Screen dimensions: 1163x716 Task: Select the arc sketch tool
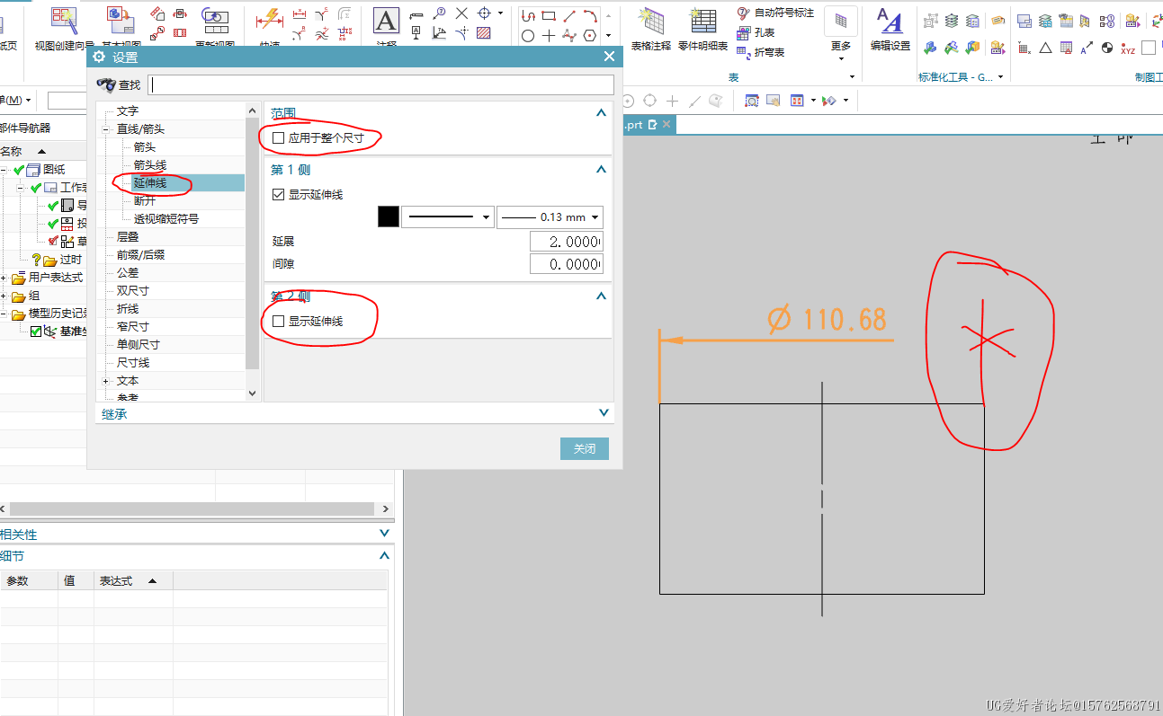589,15
